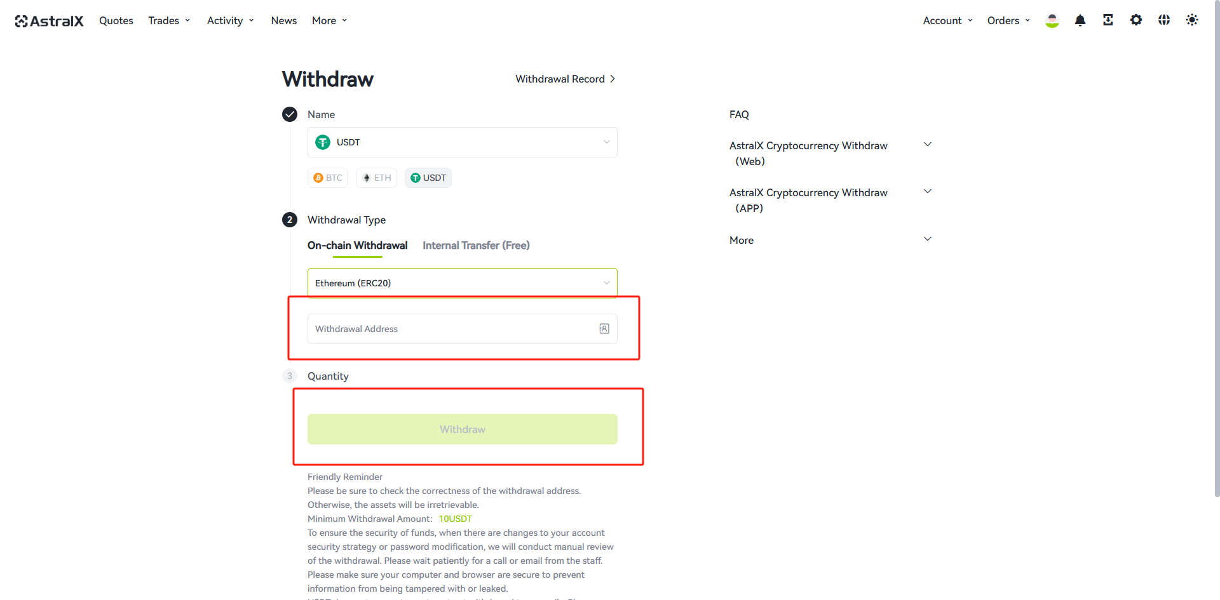Select the BTC quick coin chip
Screen dimensions: 1220x600
(x=328, y=178)
